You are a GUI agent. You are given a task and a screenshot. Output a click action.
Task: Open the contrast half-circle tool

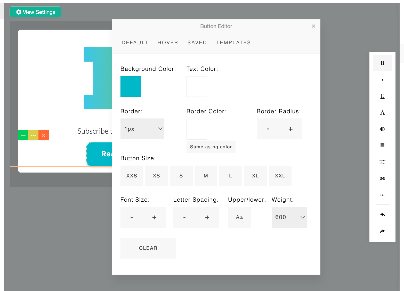(x=382, y=129)
